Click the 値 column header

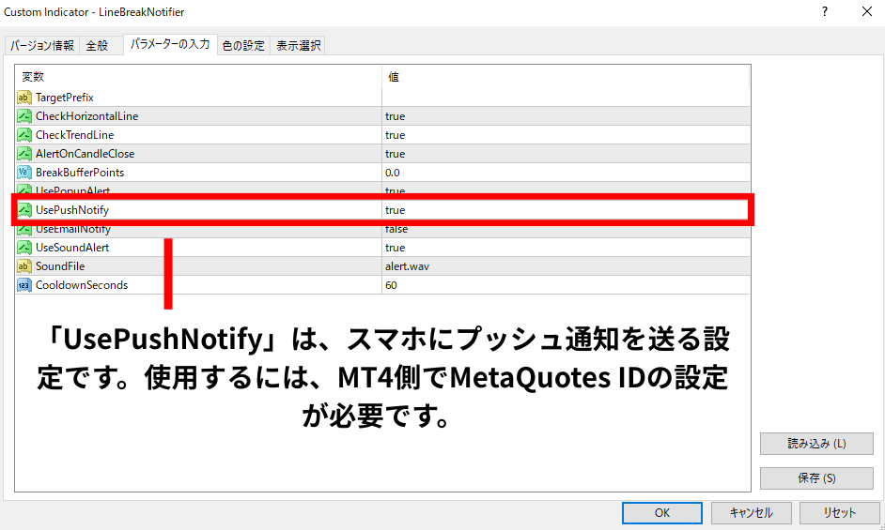(x=564, y=77)
